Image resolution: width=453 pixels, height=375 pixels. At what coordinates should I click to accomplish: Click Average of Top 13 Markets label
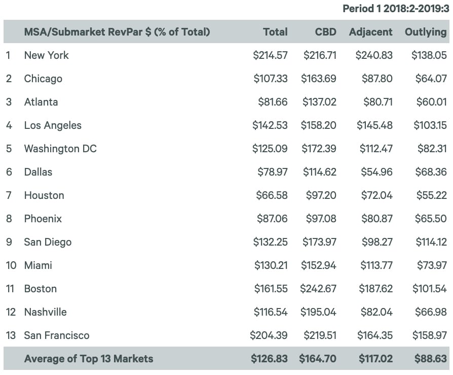tap(89, 359)
